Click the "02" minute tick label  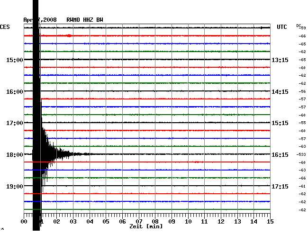click(56, 222)
